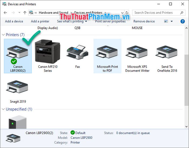Click Devices and Printers breadcrumb
The width and height of the screenshot is (189, 148).
click(88, 13)
